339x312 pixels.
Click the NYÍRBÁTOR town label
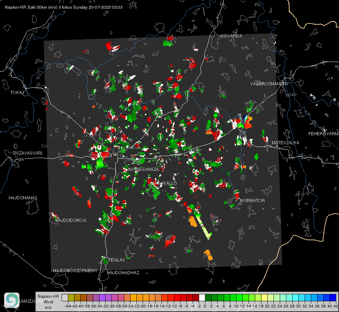(x=252, y=200)
